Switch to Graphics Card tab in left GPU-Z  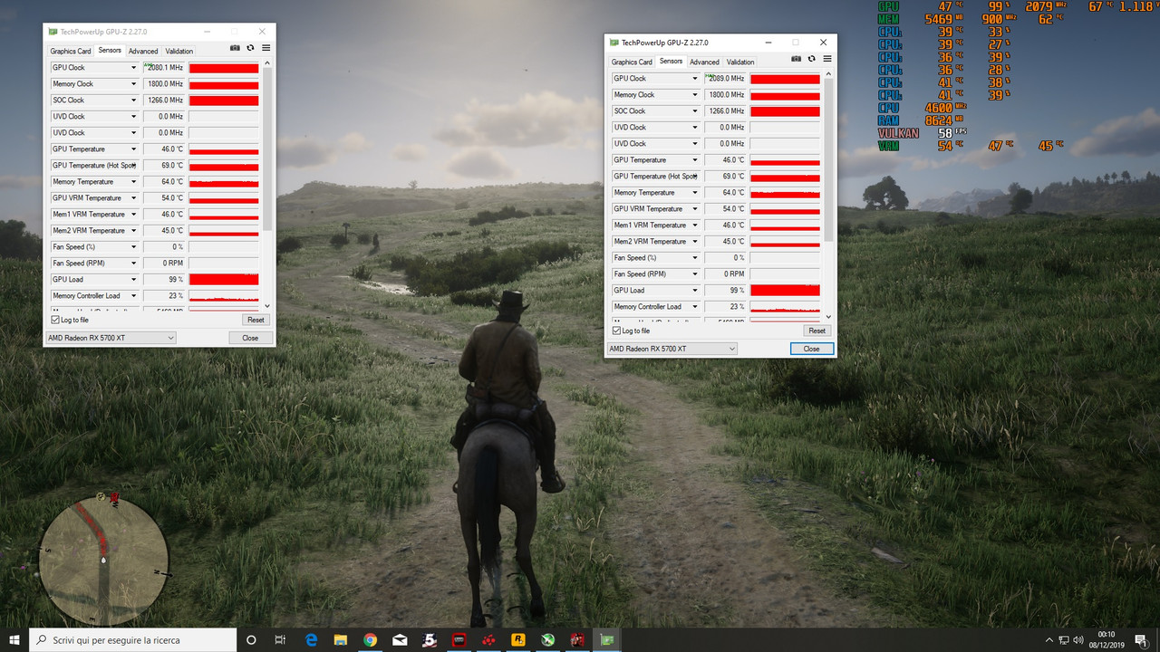point(71,52)
